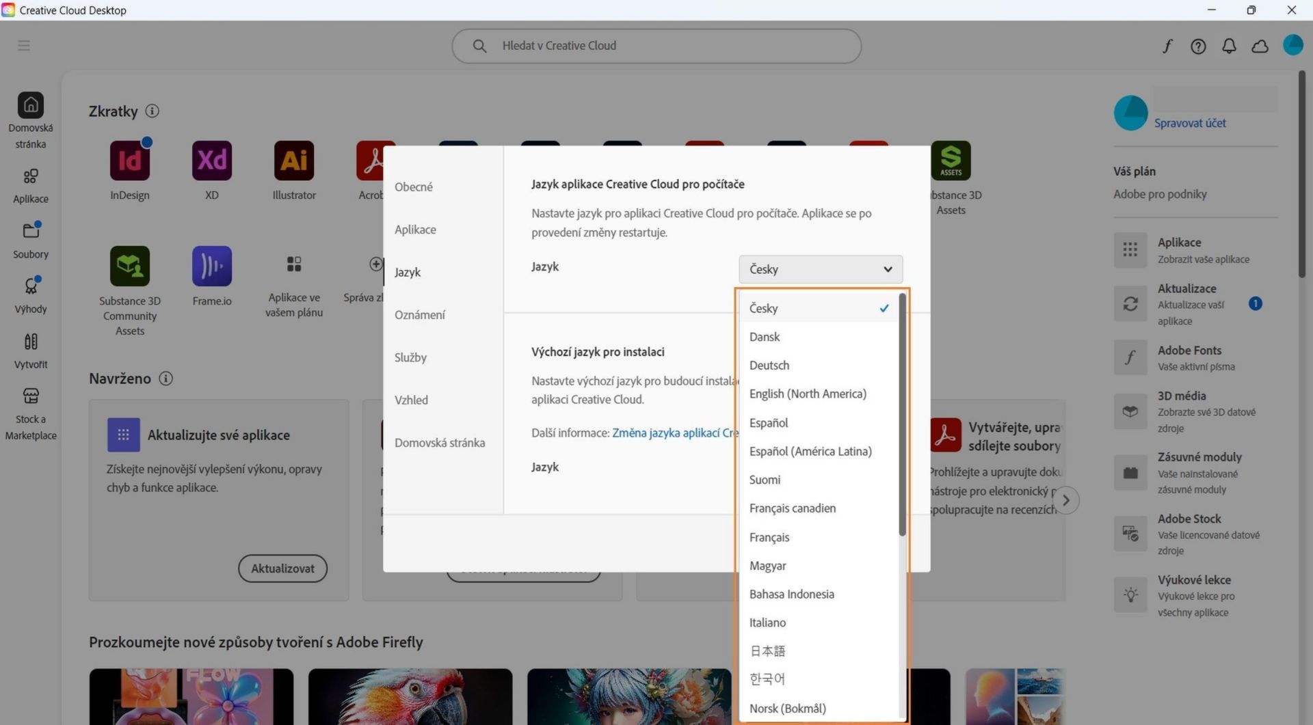The width and height of the screenshot is (1313, 725).
Task: Click language list scrollbar
Action: (902, 415)
